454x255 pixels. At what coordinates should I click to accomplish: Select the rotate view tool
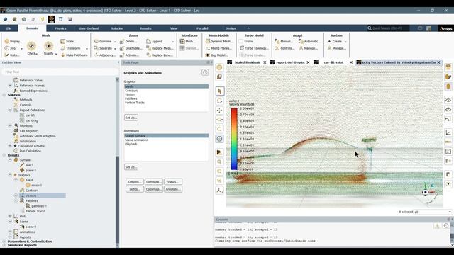pos(219,101)
